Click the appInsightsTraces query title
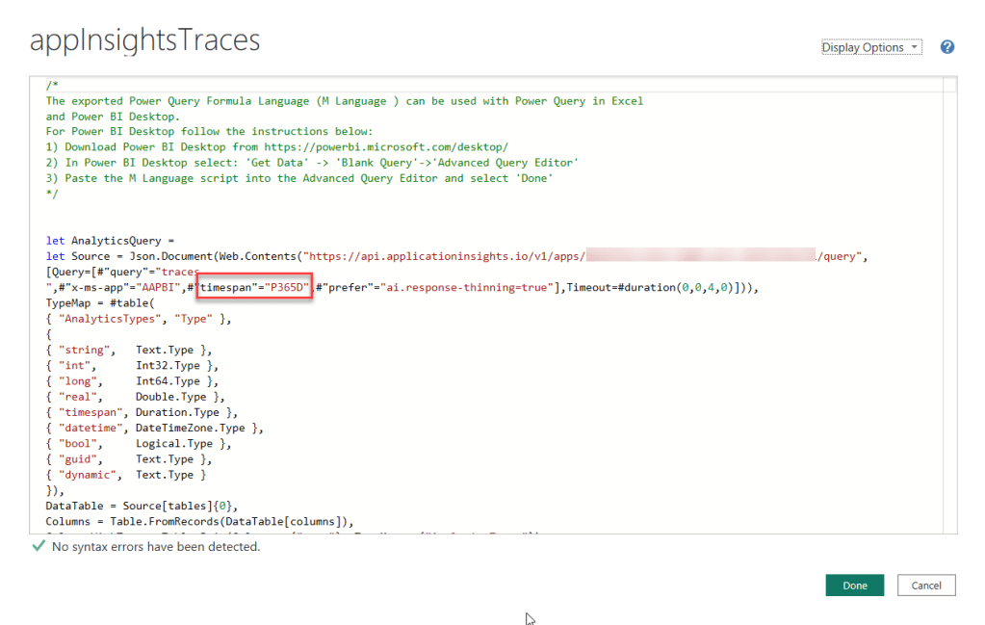985x625 pixels. 145,41
